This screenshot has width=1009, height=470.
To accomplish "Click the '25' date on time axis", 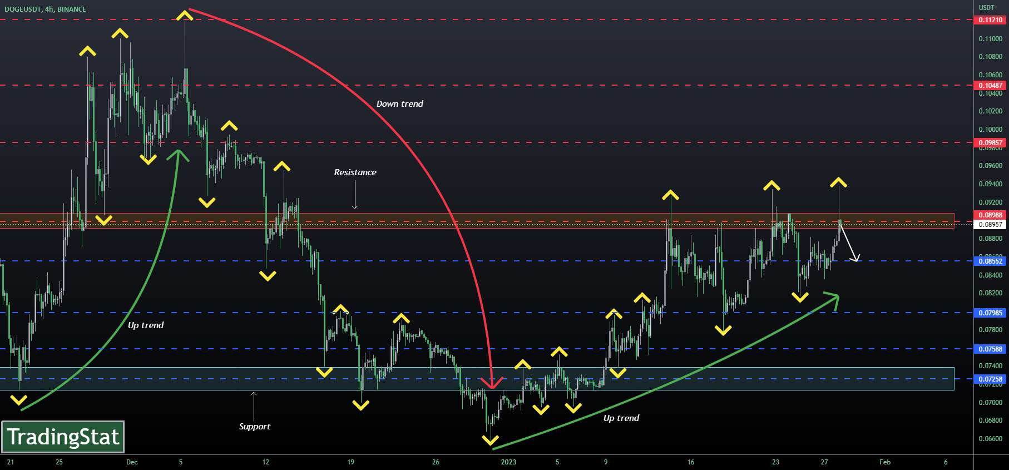I will (x=59, y=462).
